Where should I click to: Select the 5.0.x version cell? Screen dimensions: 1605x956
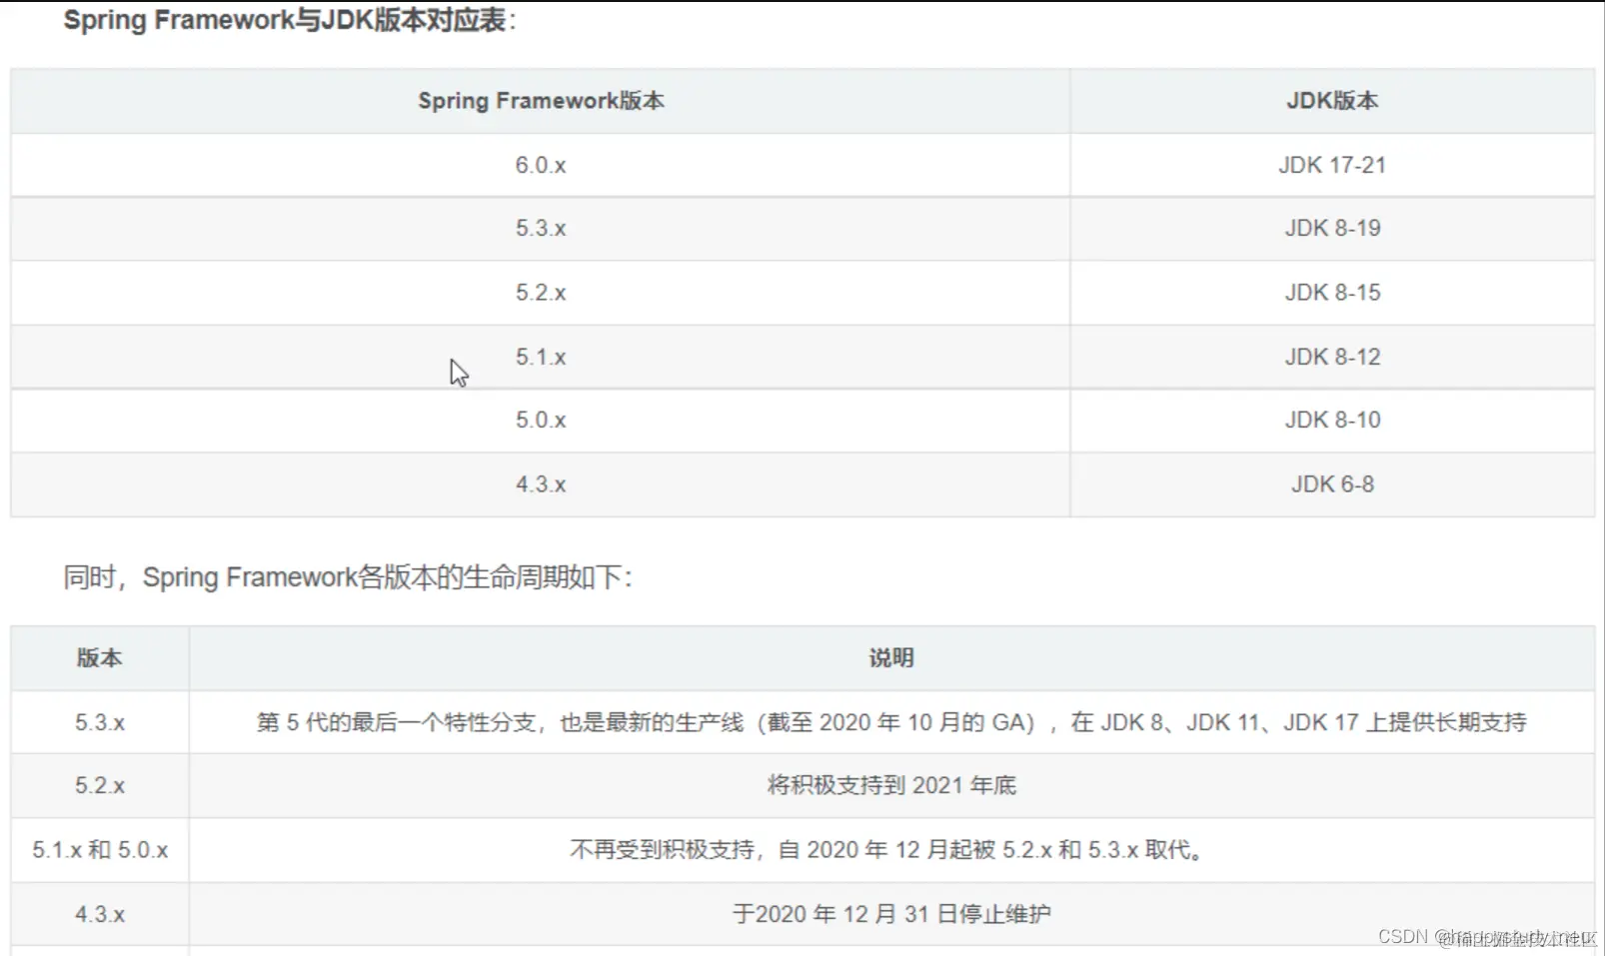point(541,420)
